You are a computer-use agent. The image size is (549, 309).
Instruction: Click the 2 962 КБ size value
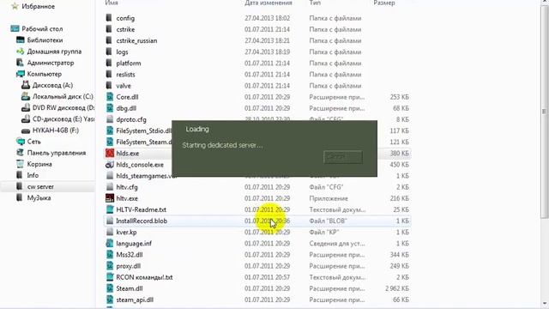click(x=397, y=288)
